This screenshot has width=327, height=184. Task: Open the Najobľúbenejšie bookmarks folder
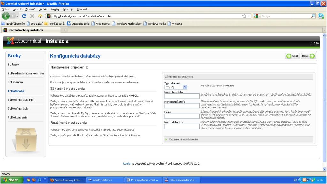pyautogui.click(x=13, y=24)
